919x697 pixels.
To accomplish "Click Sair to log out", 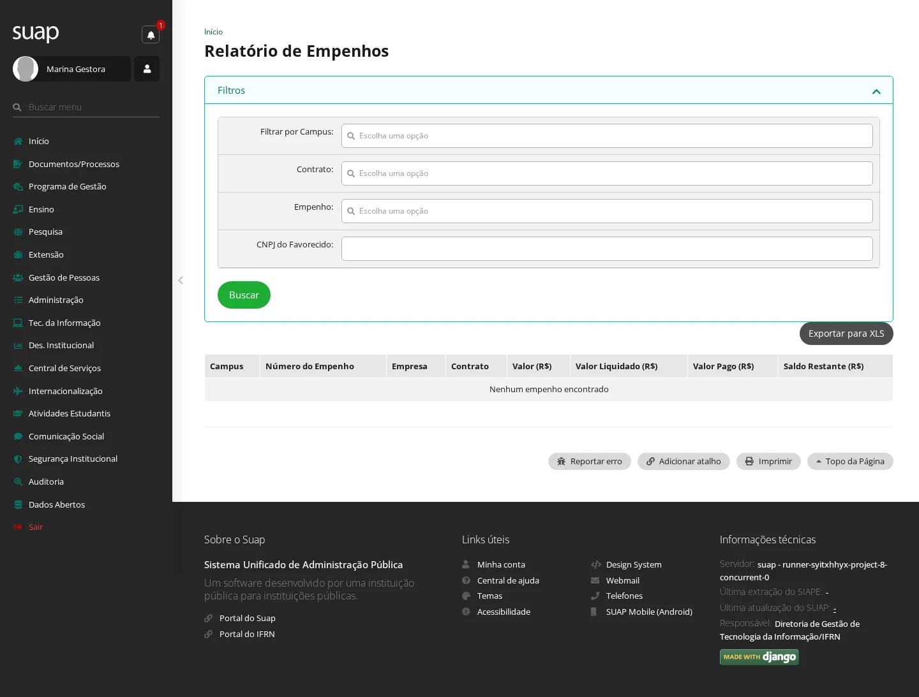I will click(86, 527).
